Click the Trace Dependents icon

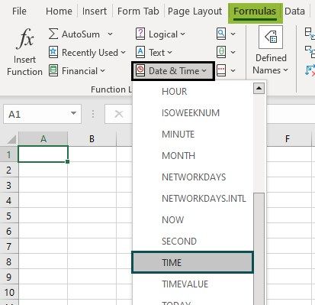[x=310, y=52]
